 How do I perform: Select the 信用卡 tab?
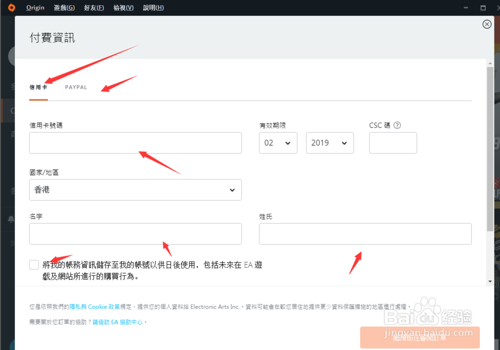(x=38, y=87)
